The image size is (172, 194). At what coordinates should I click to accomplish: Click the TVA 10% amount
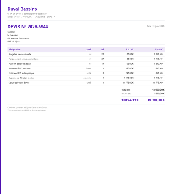pos(159,94)
